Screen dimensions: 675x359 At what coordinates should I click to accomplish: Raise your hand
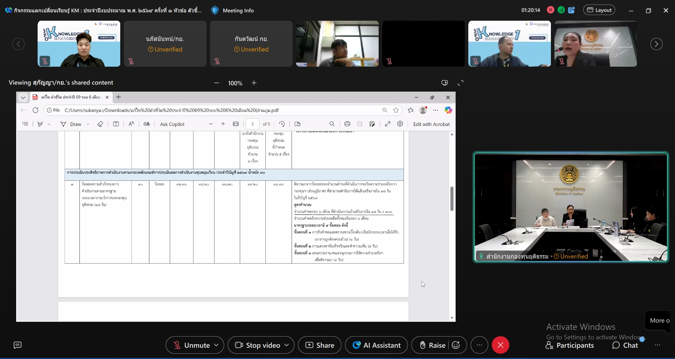[x=432, y=345]
